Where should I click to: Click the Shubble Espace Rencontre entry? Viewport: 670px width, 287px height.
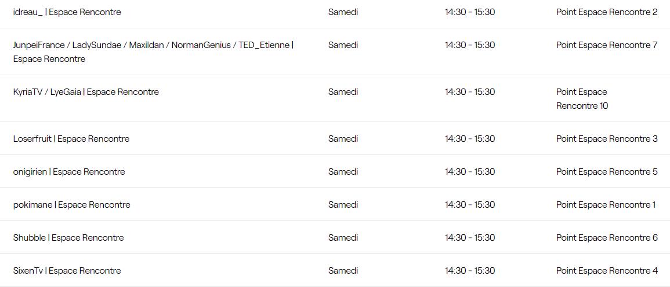pyautogui.click(x=68, y=238)
